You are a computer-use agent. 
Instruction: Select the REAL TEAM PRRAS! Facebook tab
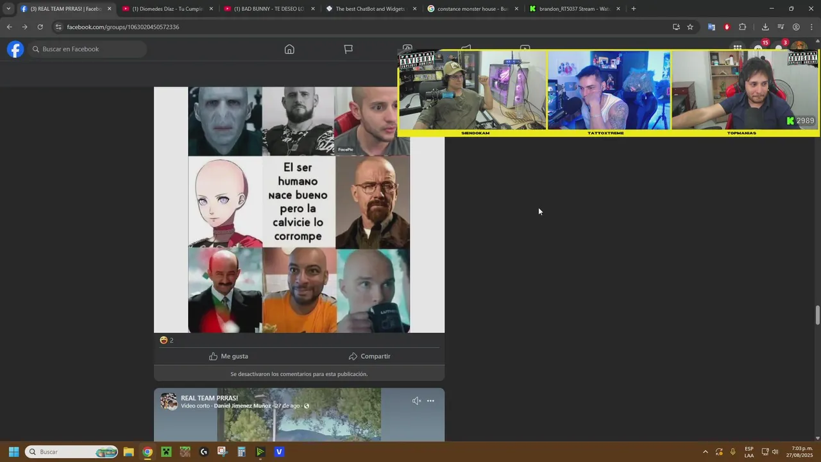click(65, 9)
